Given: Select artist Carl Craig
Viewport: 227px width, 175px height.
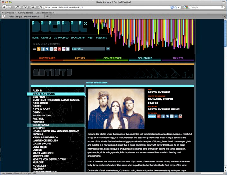Looking at the screenshot, I should pyautogui.click(x=40, y=103).
